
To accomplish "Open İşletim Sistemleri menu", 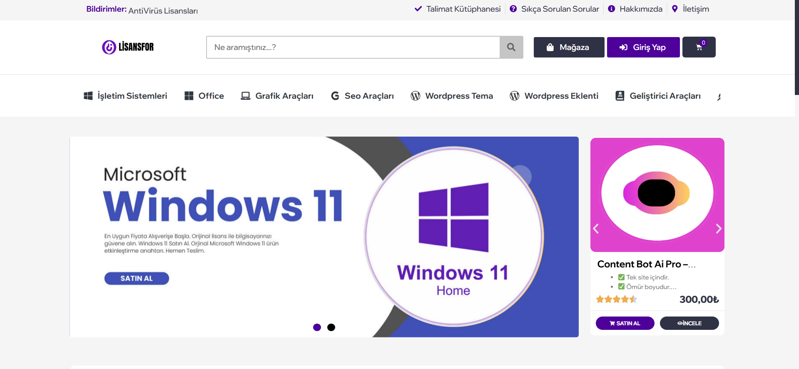I will pyautogui.click(x=125, y=96).
